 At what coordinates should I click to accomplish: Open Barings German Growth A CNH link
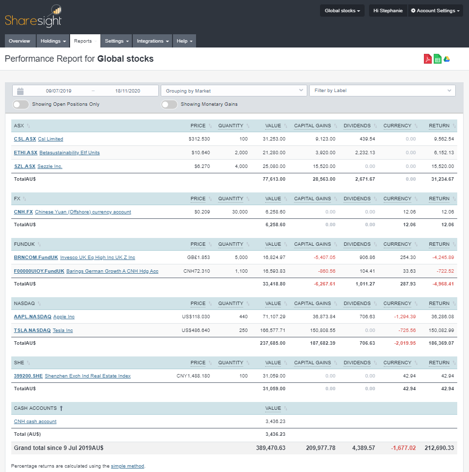112,271
